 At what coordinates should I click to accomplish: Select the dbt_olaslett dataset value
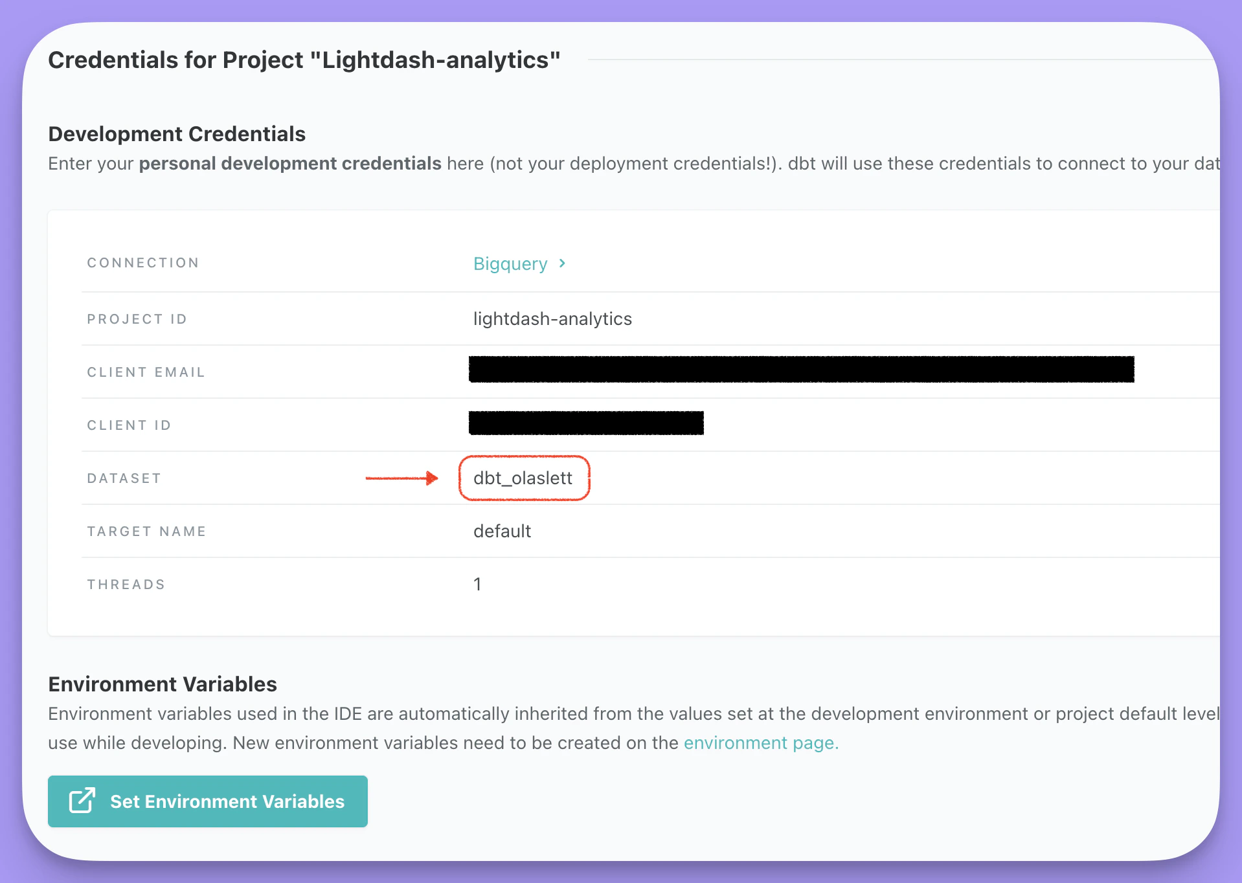tap(523, 478)
